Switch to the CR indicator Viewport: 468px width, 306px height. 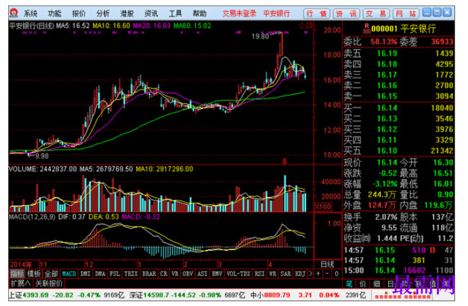tap(163, 274)
